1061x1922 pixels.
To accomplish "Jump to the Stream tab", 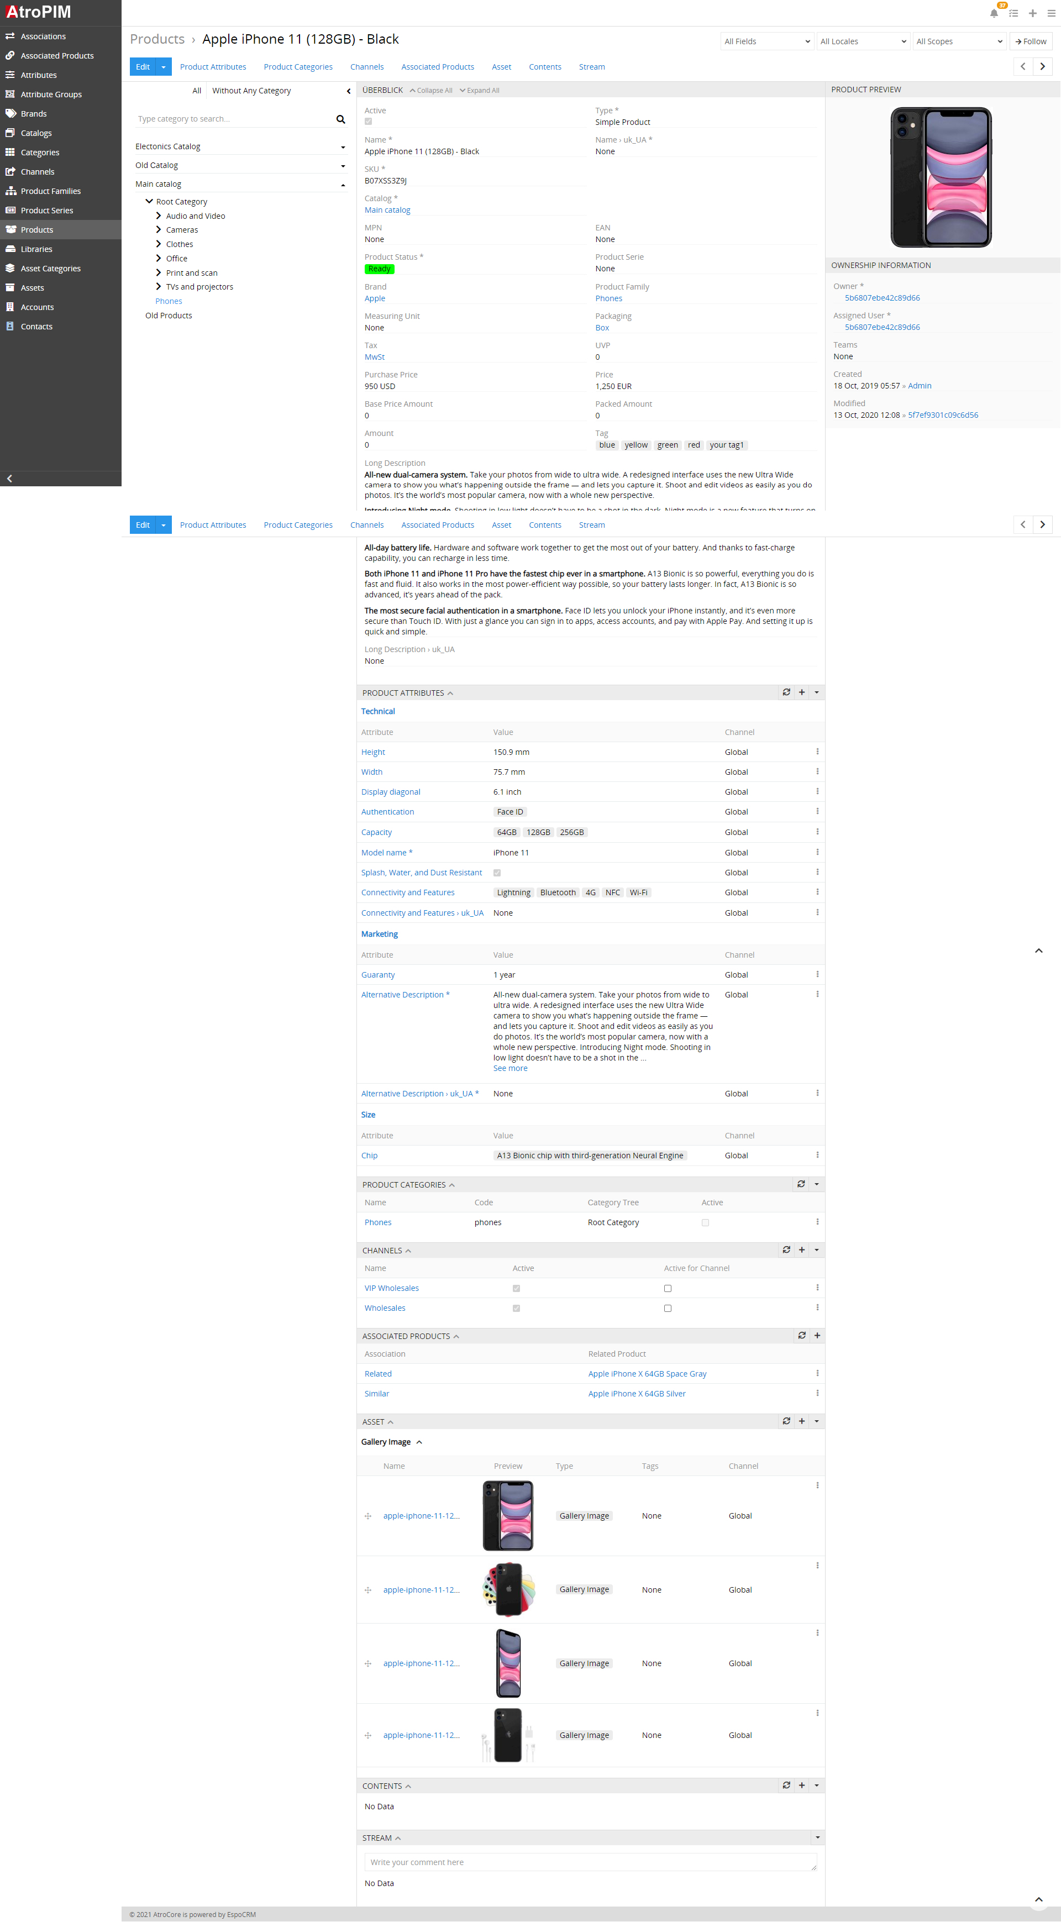I will (591, 66).
